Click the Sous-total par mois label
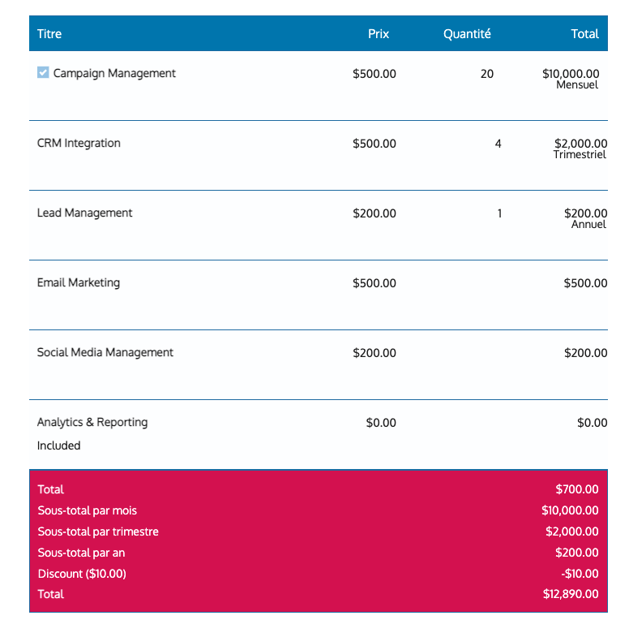This screenshot has width=629, height=637. [88, 510]
